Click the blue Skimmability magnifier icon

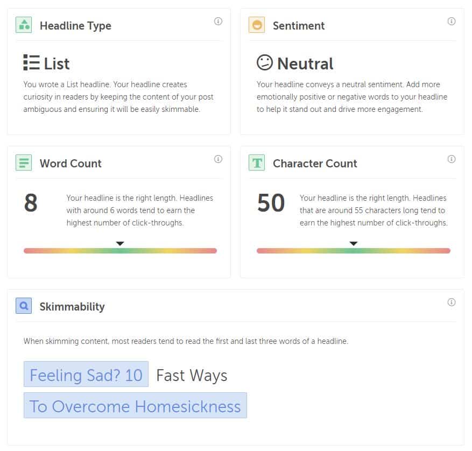coord(24,306)
